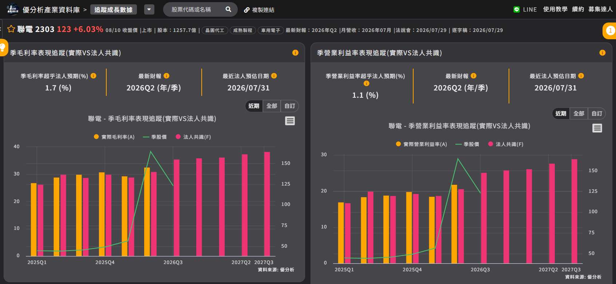Select 近期 range in operating margin chart
The height and width of the screenshot is (284, 616).
click(x=561, y=114)
